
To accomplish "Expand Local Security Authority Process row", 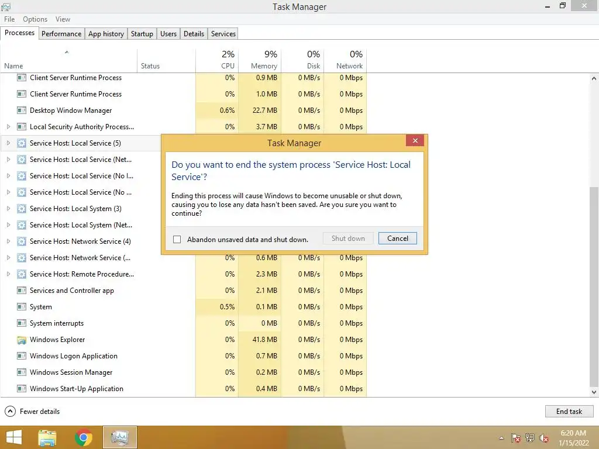I will point(8,126).
